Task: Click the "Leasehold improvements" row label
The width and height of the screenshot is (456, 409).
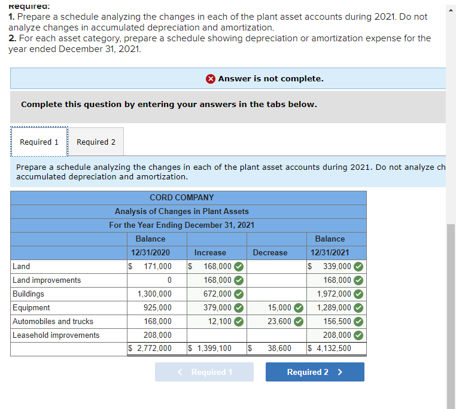Action: [x=56, y=335]
